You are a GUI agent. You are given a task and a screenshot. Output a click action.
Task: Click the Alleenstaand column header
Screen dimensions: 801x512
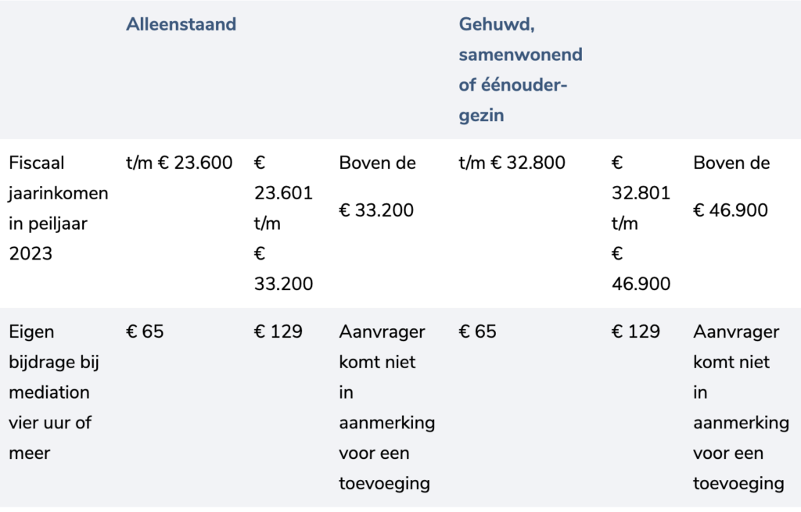point(181,24)
